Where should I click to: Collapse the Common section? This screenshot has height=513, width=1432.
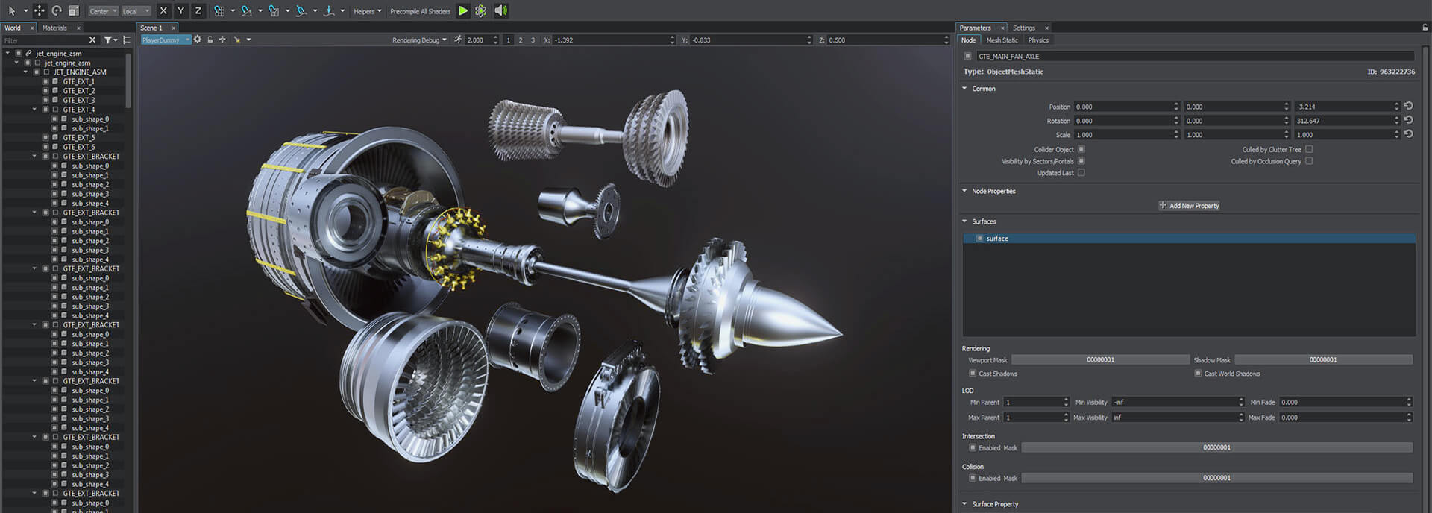[964, 89]
